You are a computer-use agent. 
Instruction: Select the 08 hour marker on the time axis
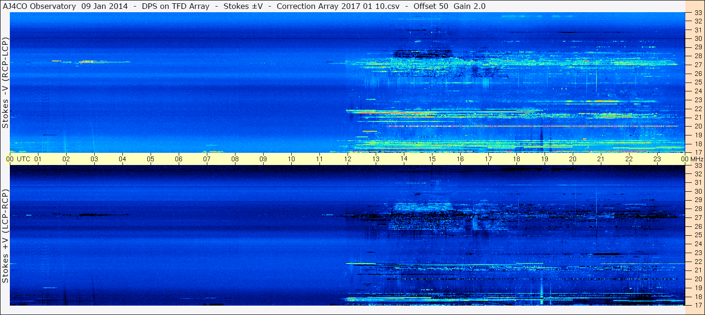235,159
